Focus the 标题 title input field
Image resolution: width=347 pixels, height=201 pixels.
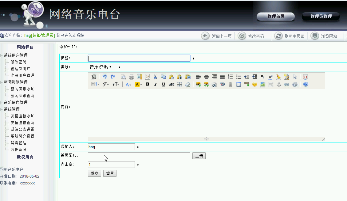139,58
